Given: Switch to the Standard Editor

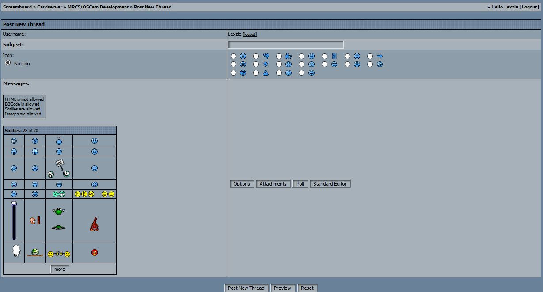Looking at the screenshot, I should coord(330,184).
